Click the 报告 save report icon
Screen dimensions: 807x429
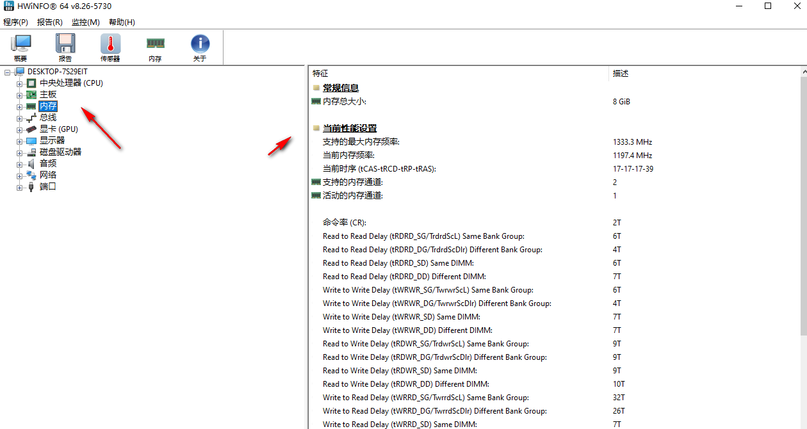(x=65, y=48)
